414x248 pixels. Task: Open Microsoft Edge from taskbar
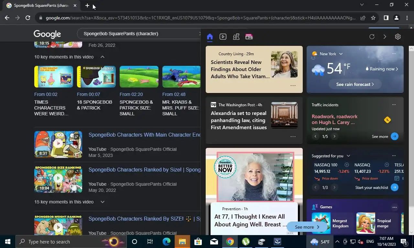[166, 242]
